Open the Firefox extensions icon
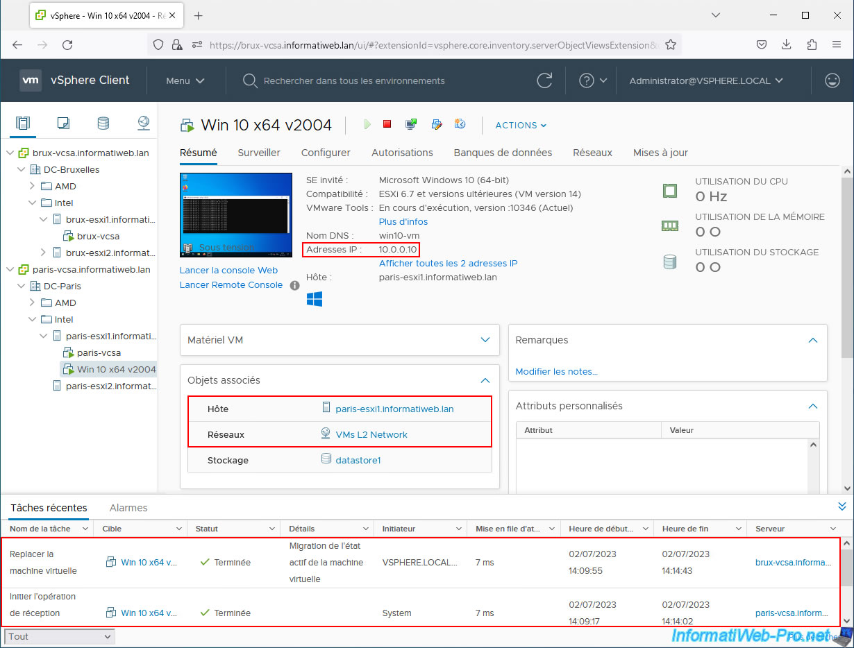The width and height of the screenshot is (854, 648). tap(811, 44)
